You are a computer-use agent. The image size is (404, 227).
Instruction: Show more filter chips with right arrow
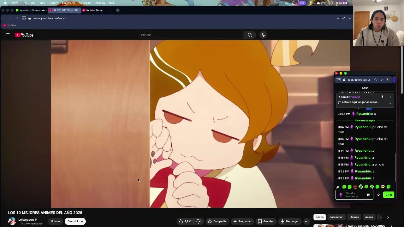click(388, 217)
